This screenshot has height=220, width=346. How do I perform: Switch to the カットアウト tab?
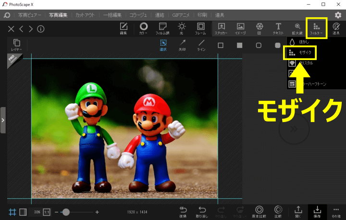(x=85, y=15)
